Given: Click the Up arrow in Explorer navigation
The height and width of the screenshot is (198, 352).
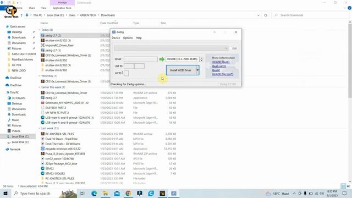Looking at the screenshot, I should tap(21, 15).
